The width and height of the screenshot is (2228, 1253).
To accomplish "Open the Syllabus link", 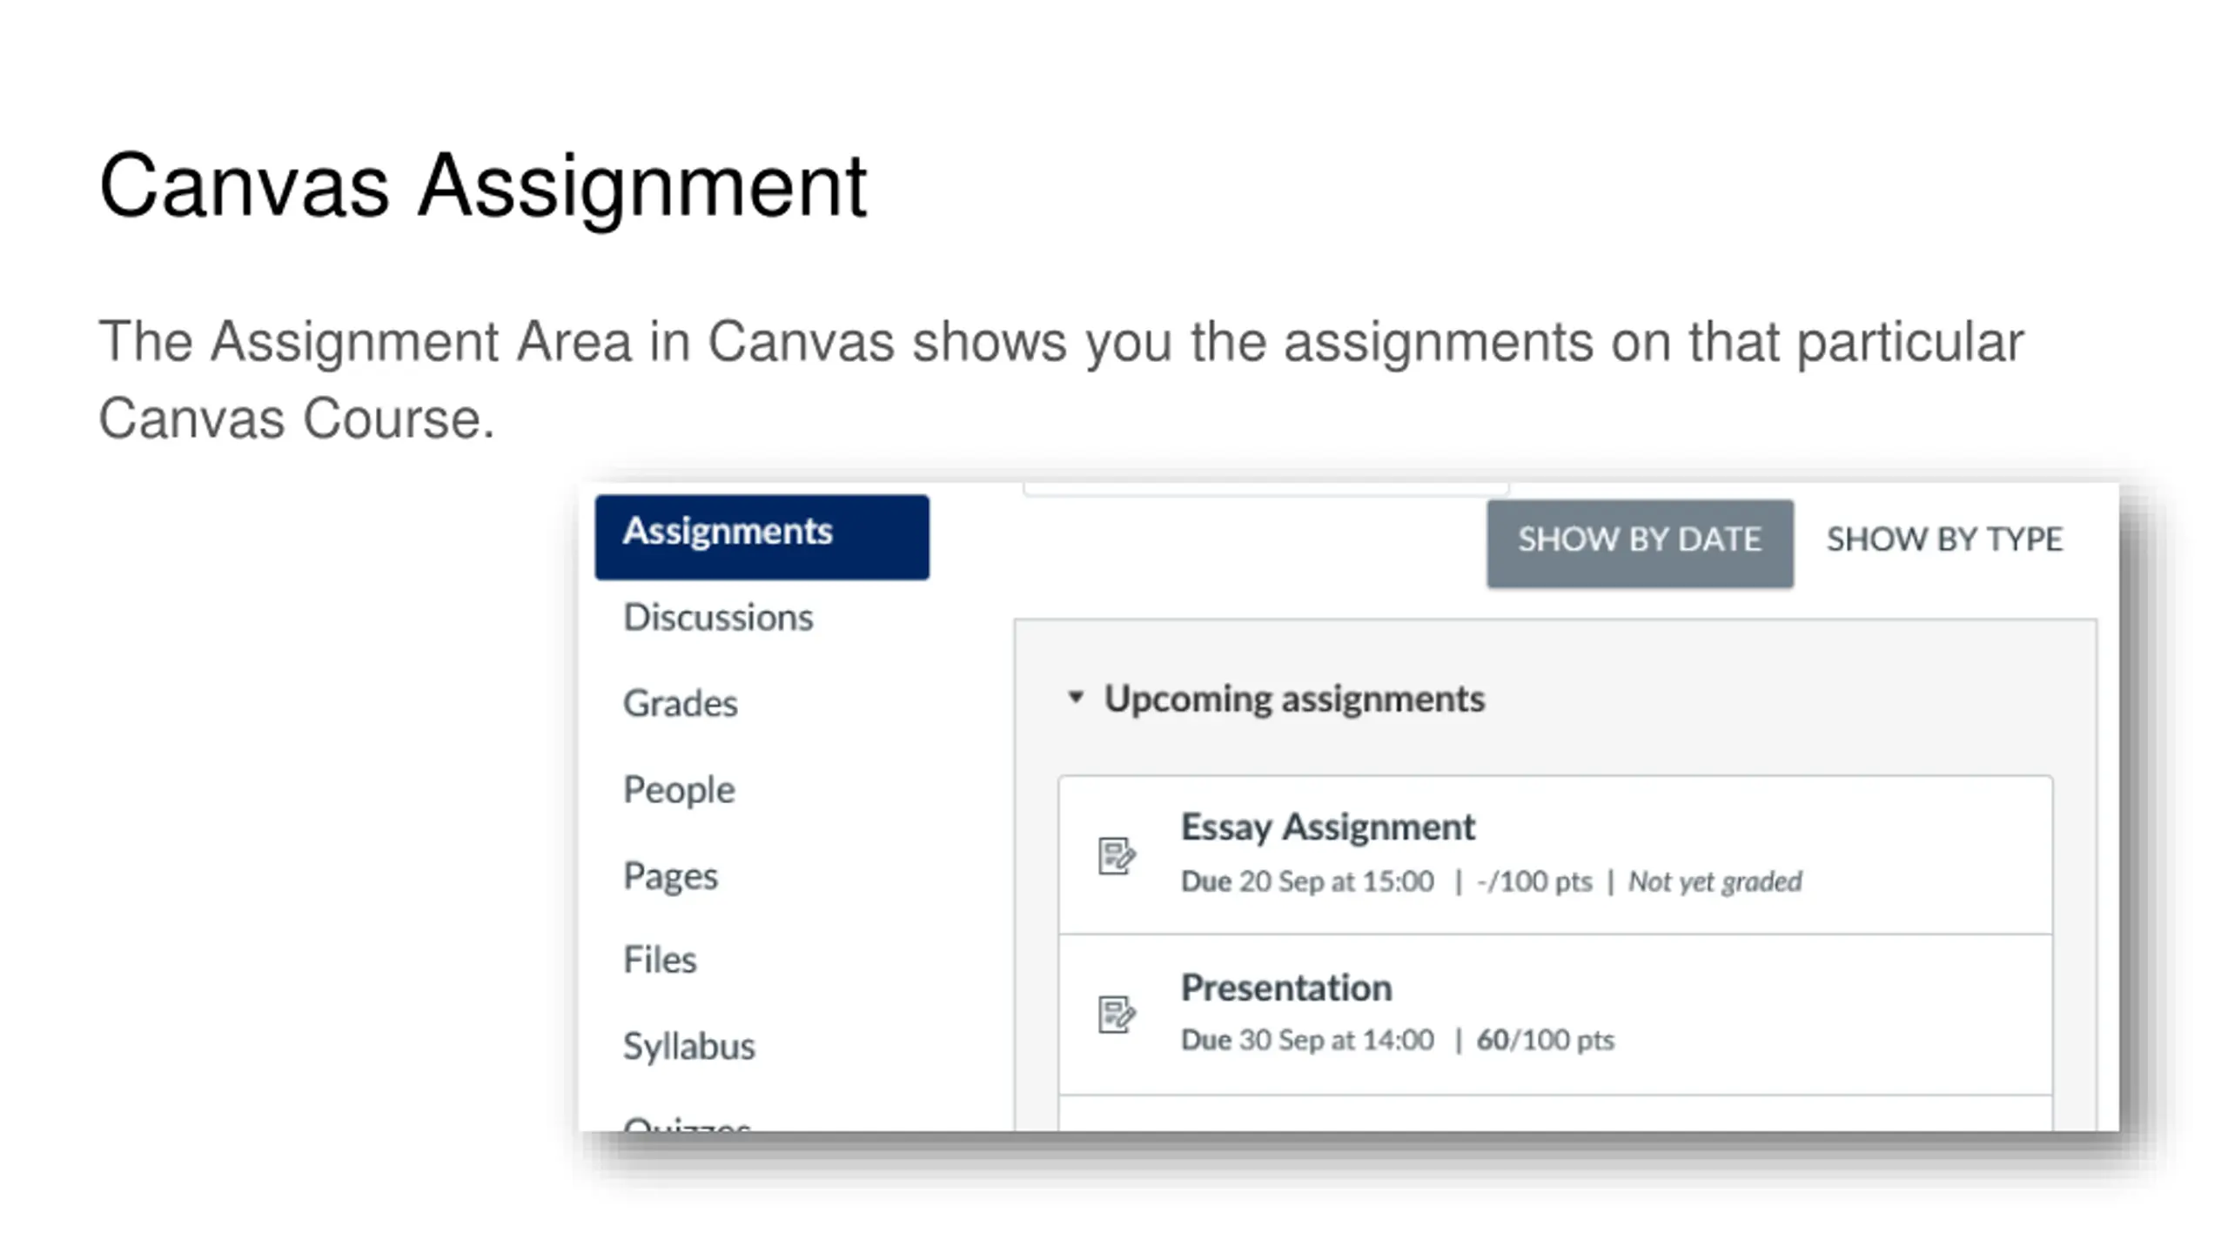I will 688,1046.
